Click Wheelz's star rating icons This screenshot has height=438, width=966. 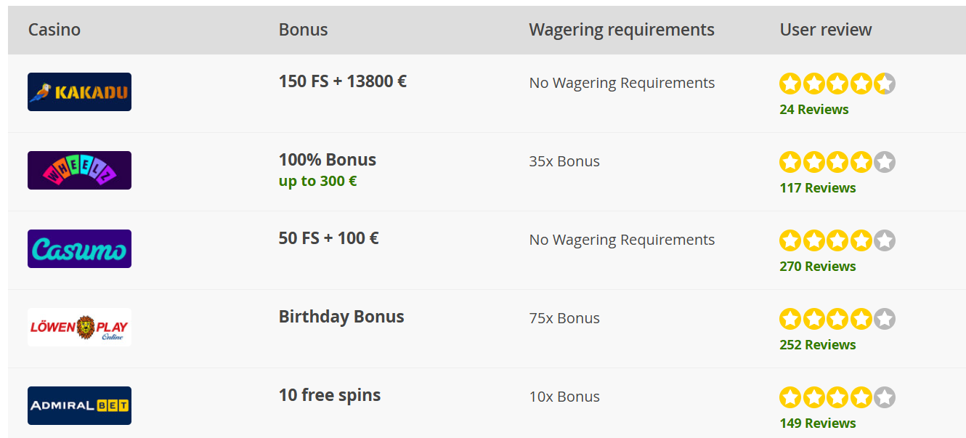[x=837, y=162]
